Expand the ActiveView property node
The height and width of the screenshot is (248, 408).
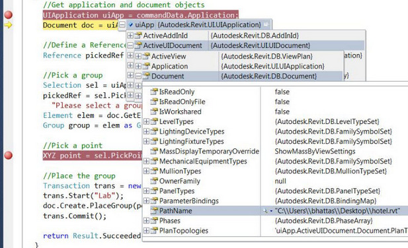(138, 56)
